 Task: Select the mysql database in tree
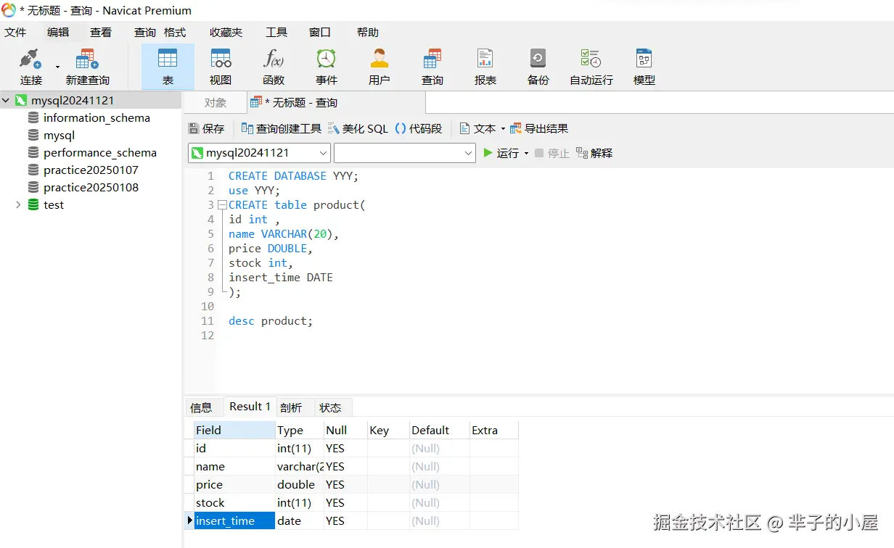coord(59,136)
